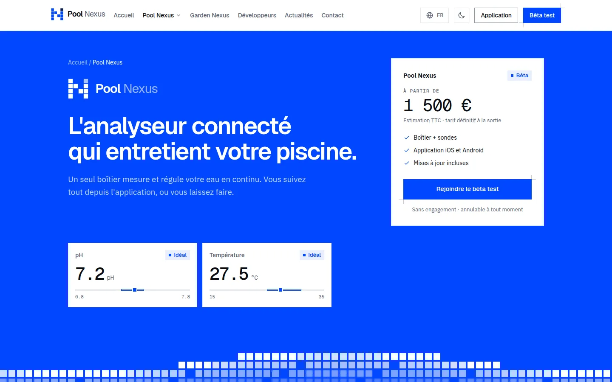612x382 pixels.
Task: Click the checkmark beside Mises à jour incluses
Action: pyautogui.click(x=407, y=163)
